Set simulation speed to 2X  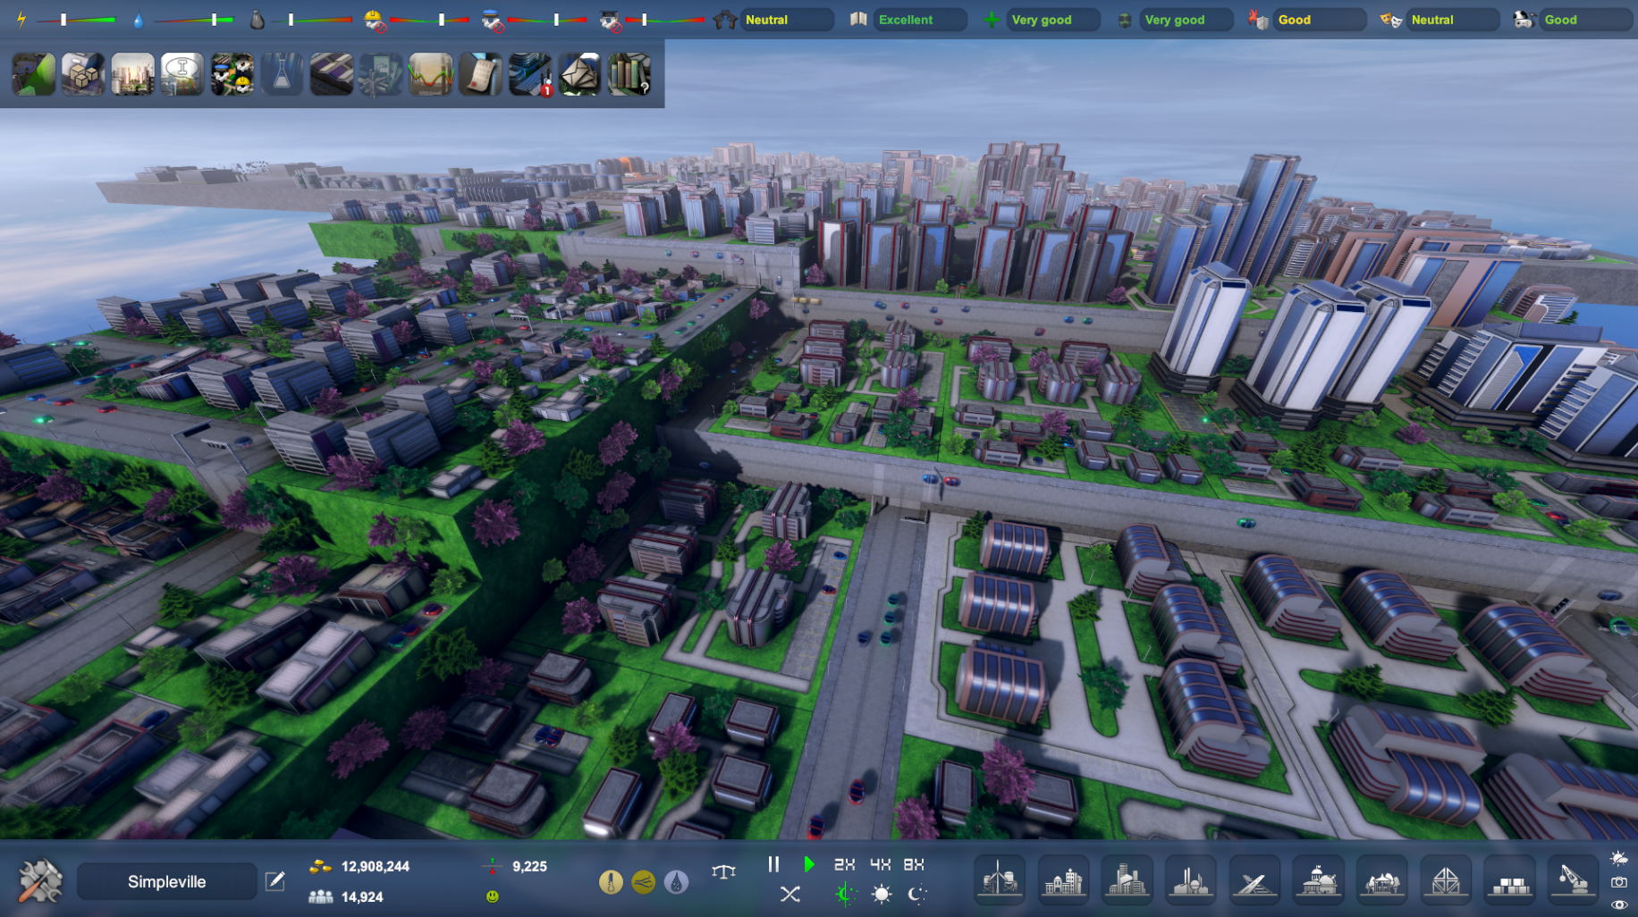tap(844, 864)
